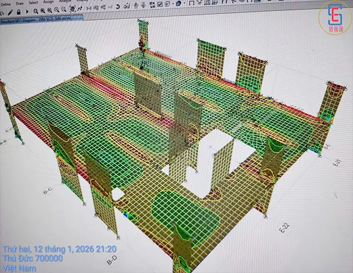Select the Pan hand tool
Image resolution: width=353 pixels, height=273 pixels.
coord(72,9)
